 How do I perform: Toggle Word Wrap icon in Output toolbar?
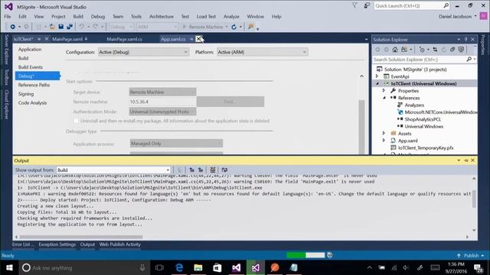click(224, 170)
